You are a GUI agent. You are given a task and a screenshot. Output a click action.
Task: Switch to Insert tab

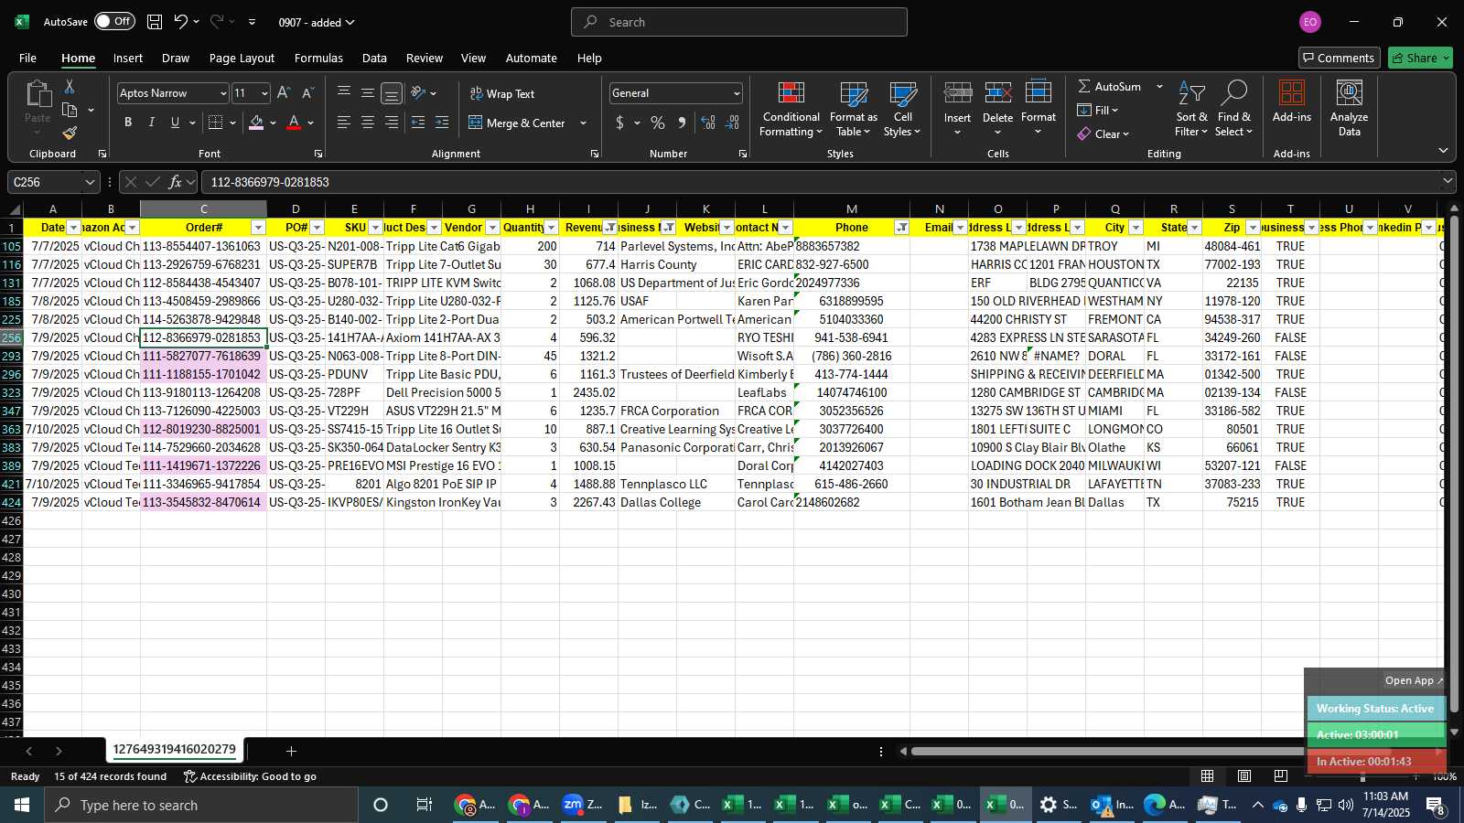click(x=128, y=58)
